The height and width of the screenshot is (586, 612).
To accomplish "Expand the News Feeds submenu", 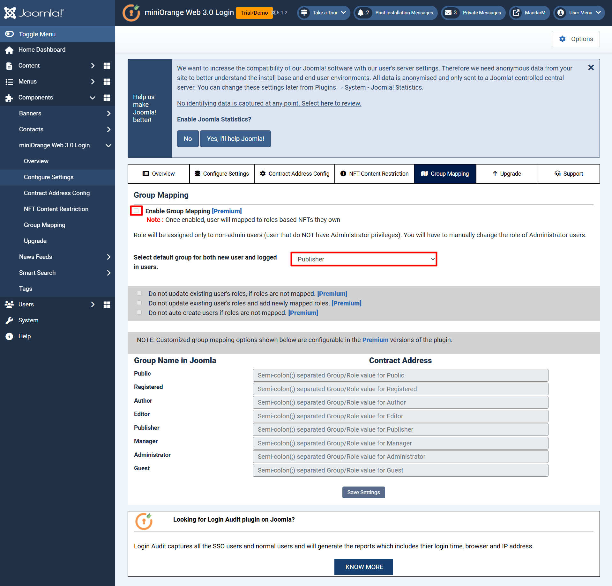I will 108,257.
